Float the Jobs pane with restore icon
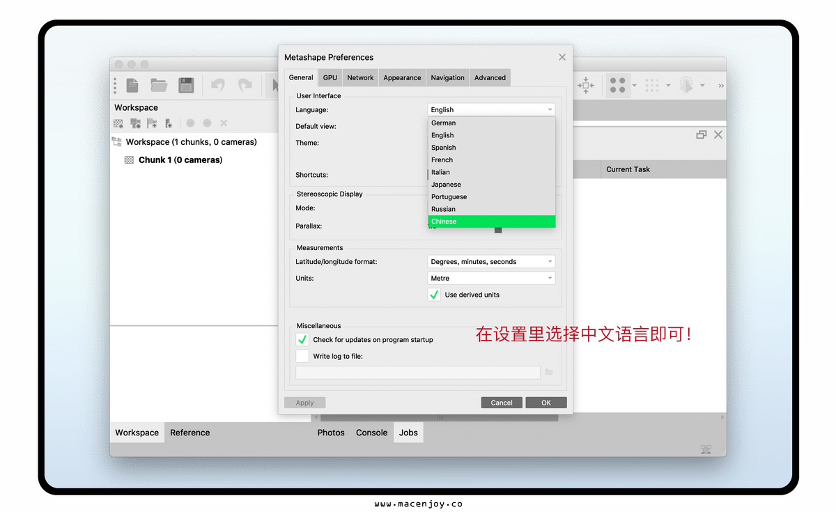Viewport: 836px width, 512px height. [702, 135]
